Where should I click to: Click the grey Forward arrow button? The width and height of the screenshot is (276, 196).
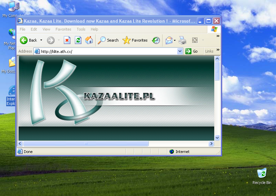(51, 40)
